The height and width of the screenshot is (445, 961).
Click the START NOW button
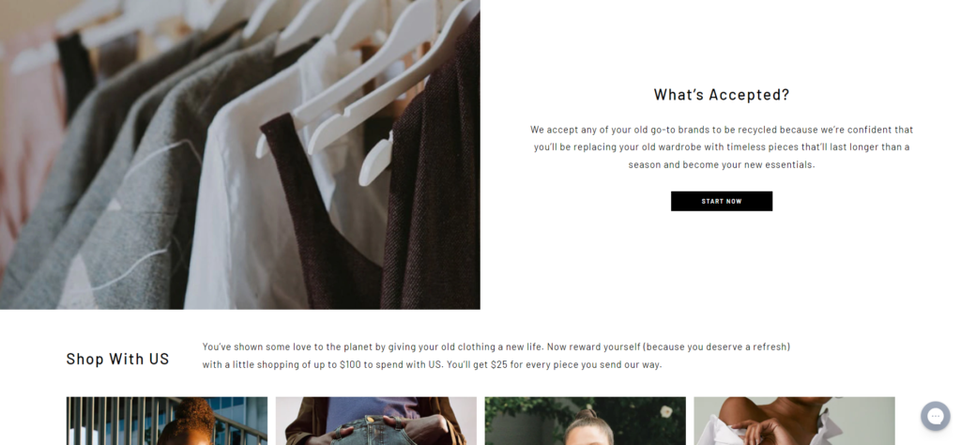722,201
